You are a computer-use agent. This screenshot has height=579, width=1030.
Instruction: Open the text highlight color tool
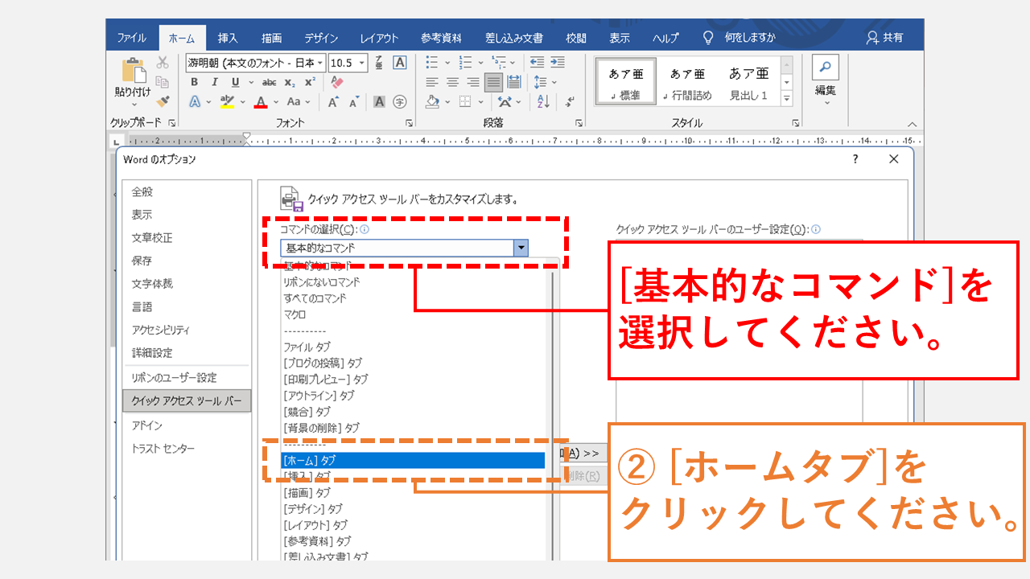click(x=226, y=101)
